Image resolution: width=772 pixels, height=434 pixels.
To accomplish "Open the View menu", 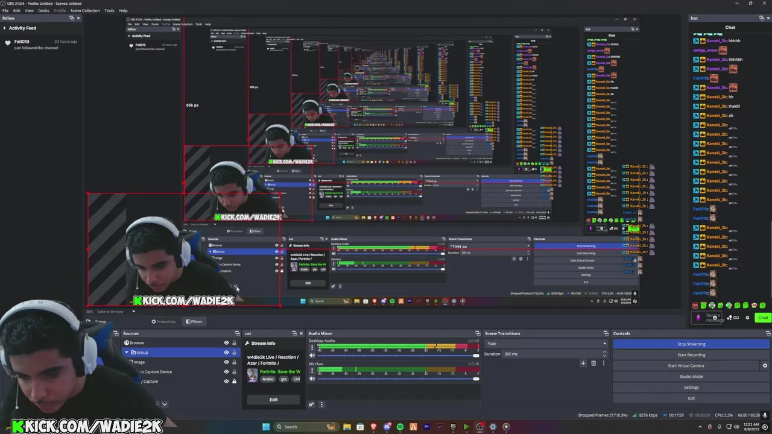I will coord(29,10).
